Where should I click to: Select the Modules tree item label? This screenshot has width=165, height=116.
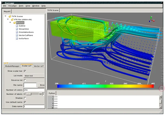(20, 23)
